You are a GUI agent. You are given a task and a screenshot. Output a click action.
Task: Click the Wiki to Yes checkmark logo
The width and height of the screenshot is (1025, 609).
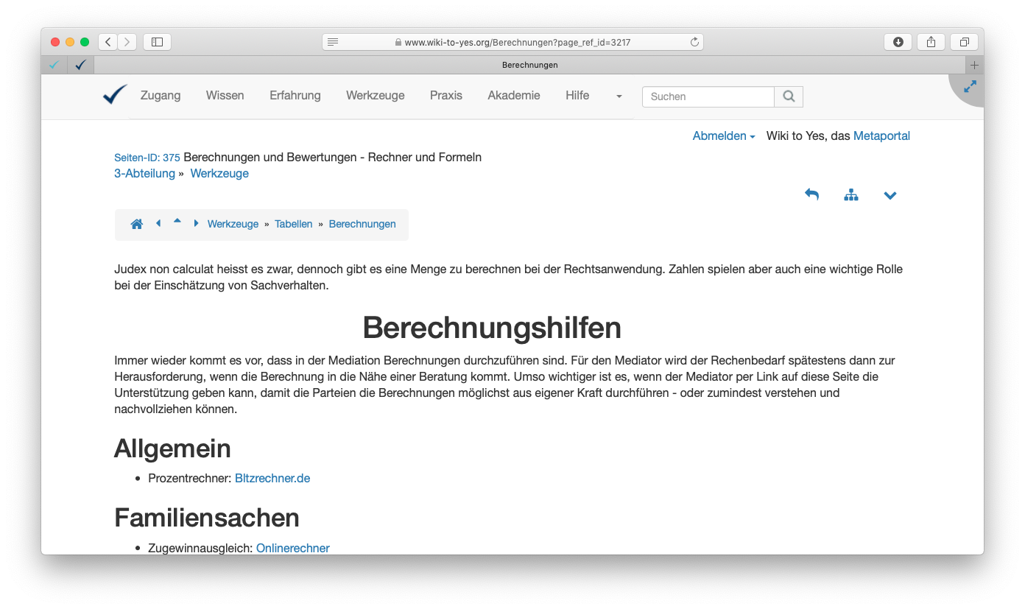tap(115, 95)
